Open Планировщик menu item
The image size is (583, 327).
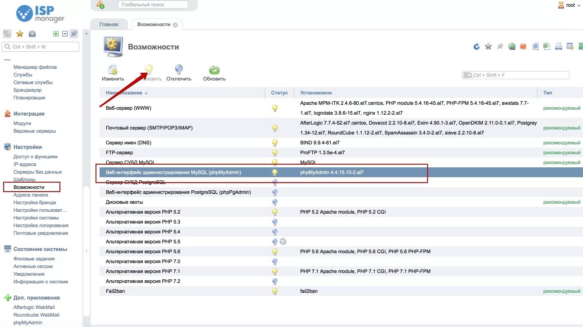(29, 98)
